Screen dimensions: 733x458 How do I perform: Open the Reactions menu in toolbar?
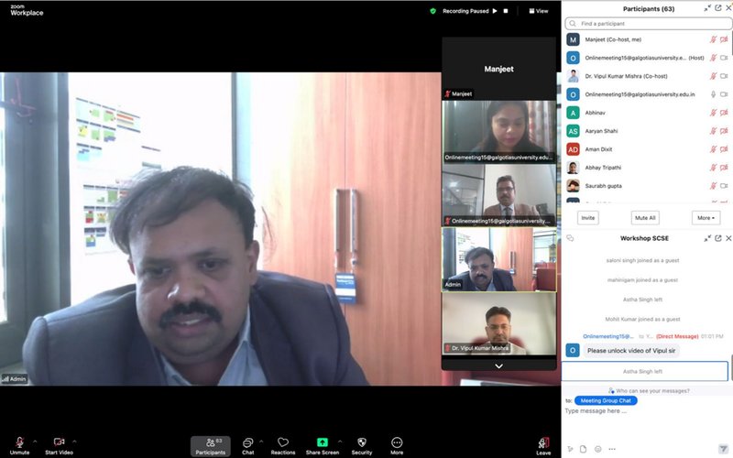coord(283,445)
